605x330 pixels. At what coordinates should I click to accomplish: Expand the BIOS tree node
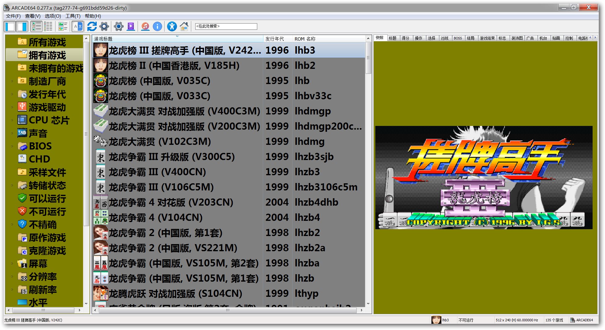pyautogui.click(x=12, y=146)
